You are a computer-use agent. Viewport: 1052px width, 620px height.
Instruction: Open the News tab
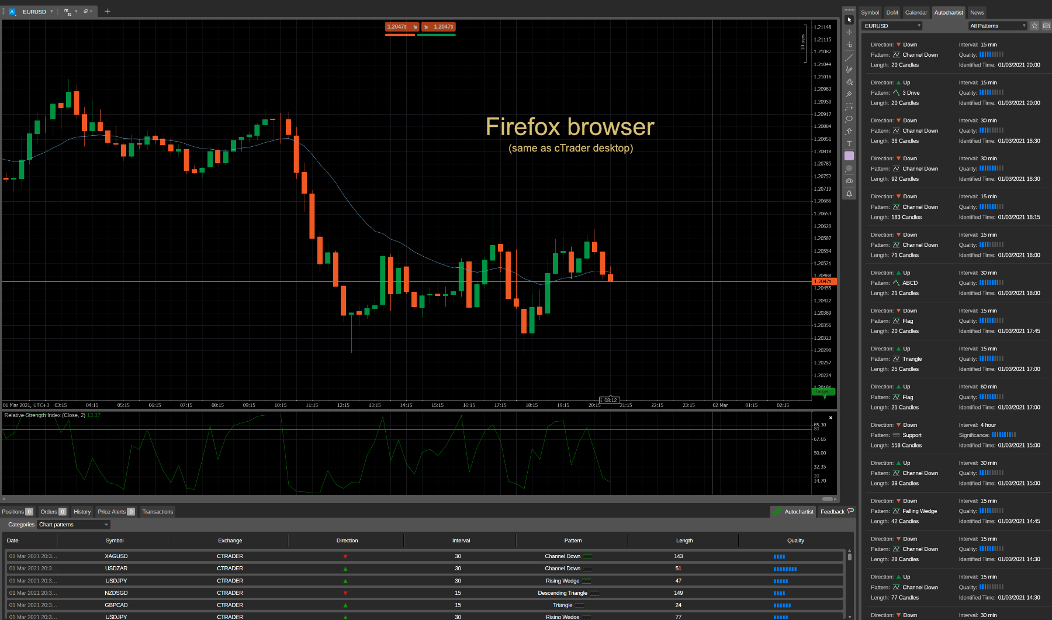(x=977, y=12)
